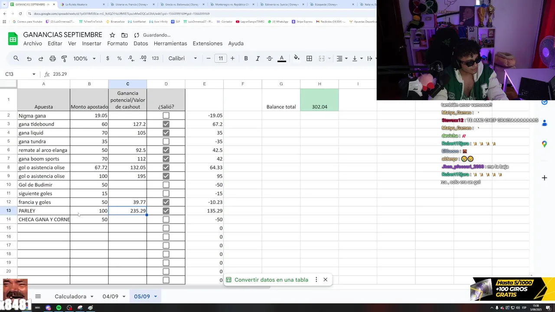555x312 pixels.
Task: Increase decimal places in toolbar
Action: [143, 58]
